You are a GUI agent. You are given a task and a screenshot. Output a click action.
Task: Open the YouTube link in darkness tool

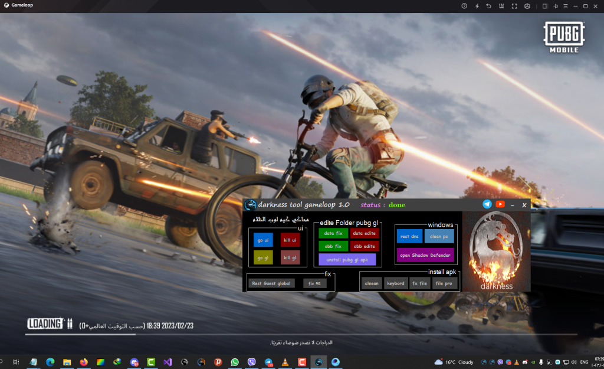coord(500,204)
